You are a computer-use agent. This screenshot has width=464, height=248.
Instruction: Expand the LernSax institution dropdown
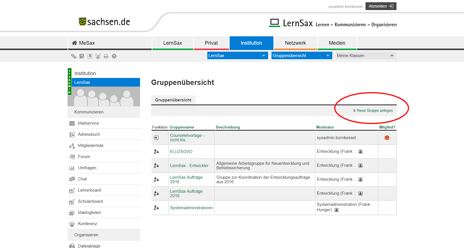click(237, 56)
